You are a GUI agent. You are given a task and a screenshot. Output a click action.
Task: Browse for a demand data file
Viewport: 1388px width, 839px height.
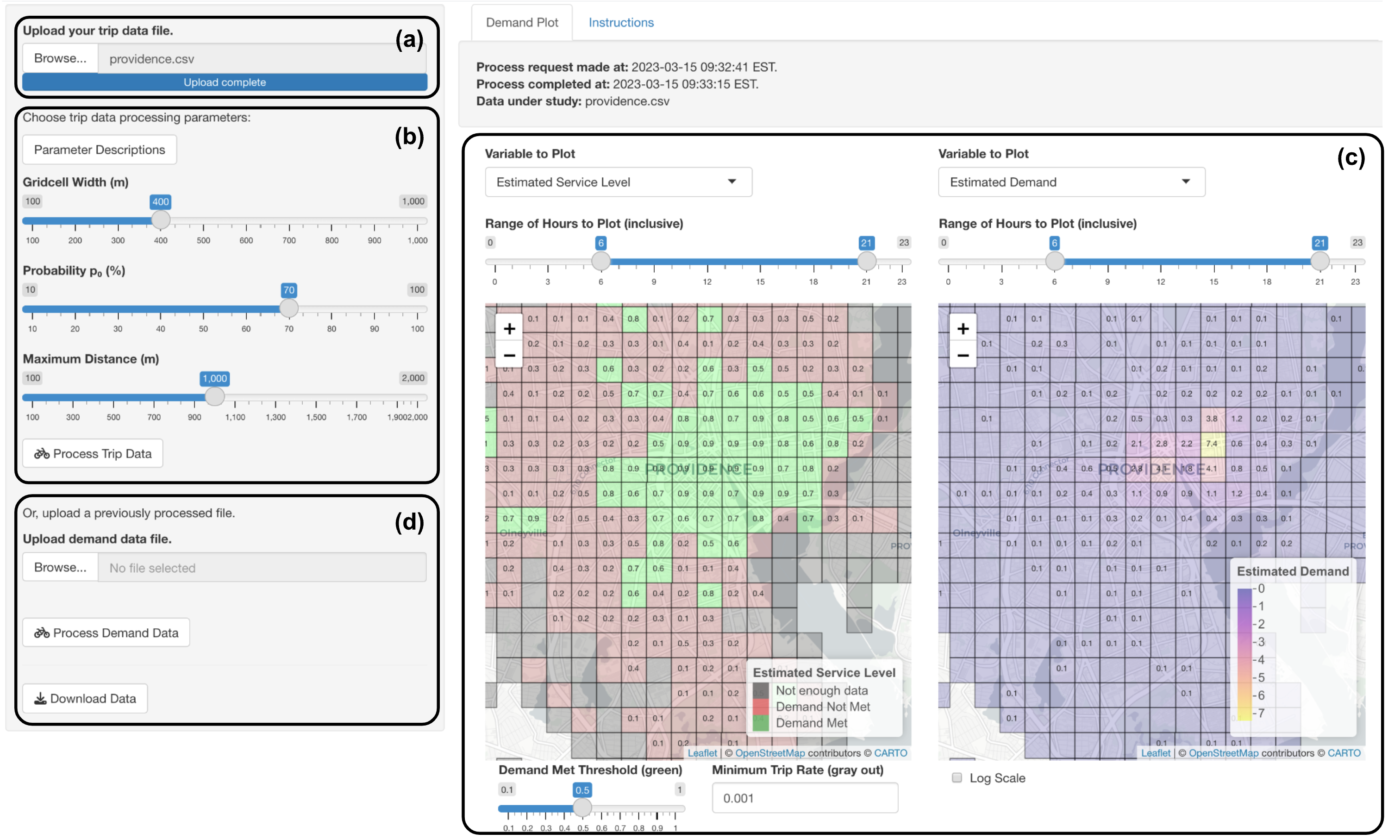[60, 567]
